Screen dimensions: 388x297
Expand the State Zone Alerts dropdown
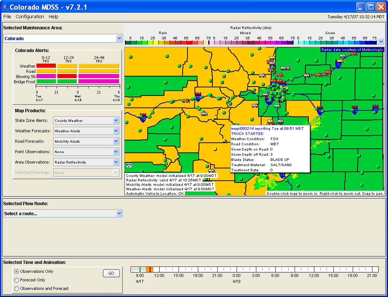coord(116,120)
